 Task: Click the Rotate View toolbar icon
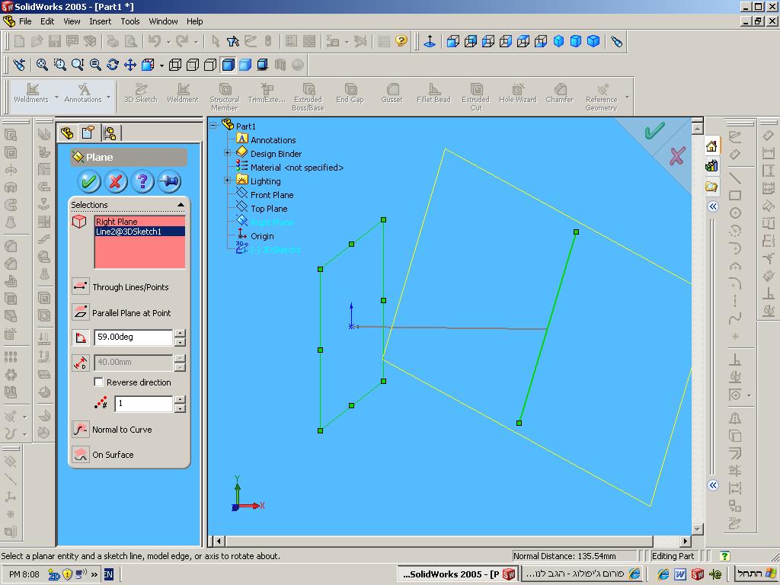(x=113, y=65)
